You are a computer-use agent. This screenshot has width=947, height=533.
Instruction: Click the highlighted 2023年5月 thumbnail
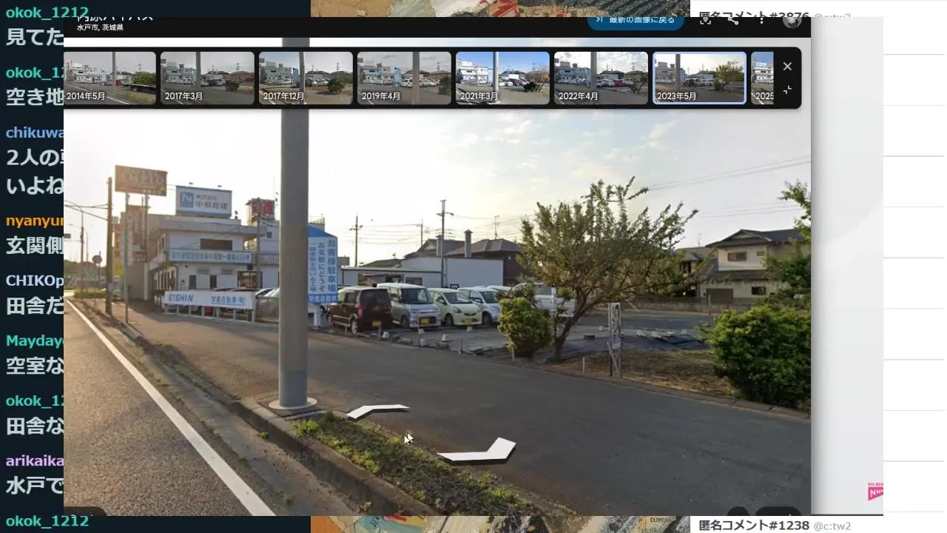click(x=699, y=78)
